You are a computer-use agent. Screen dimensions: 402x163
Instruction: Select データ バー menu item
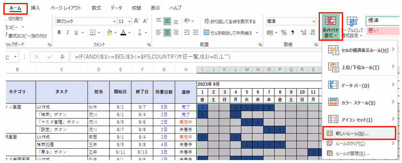pyautogui.click(x=360, y=85)
